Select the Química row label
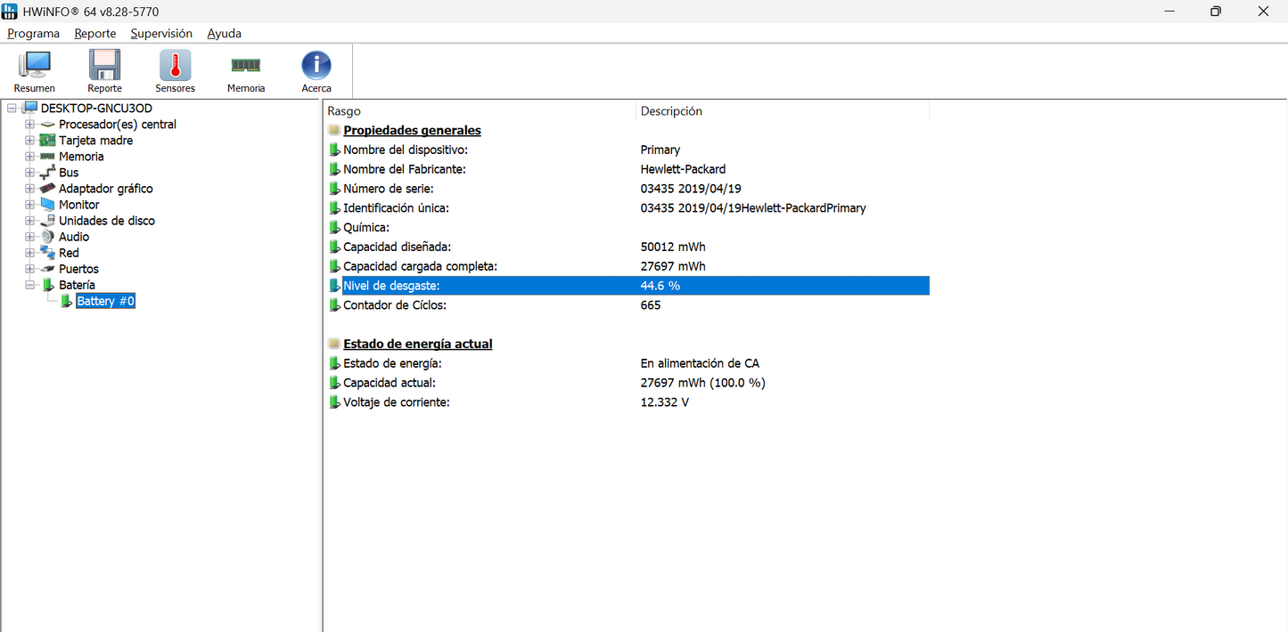Screen dimensions: 1288x632 point(366,227)
